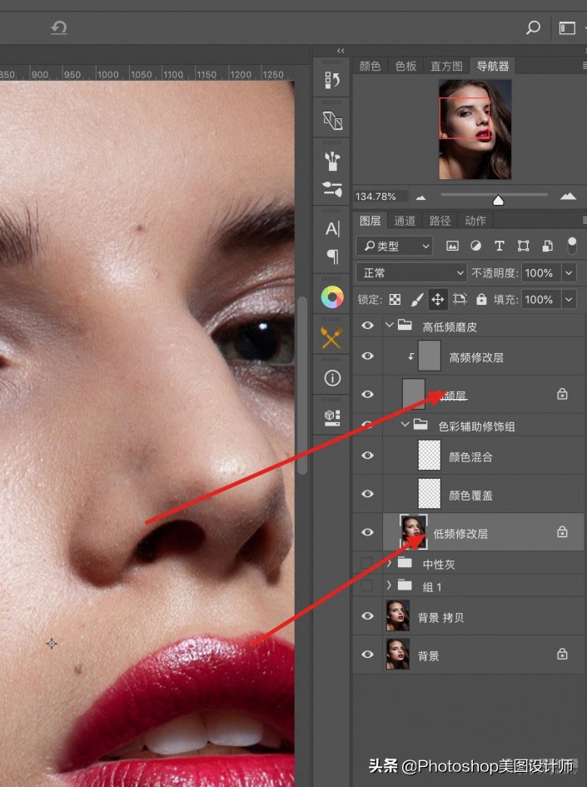Click the color wheel panel icon
Image resolution: width=587 pixels, height=787 pixels.
coord(332,297)
